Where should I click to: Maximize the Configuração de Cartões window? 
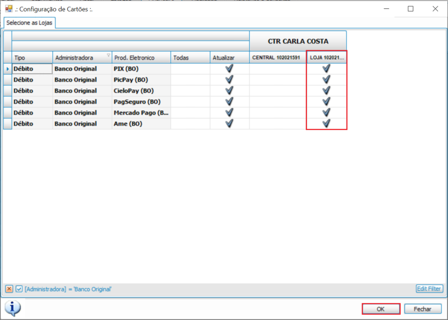[x=411, y=9]
